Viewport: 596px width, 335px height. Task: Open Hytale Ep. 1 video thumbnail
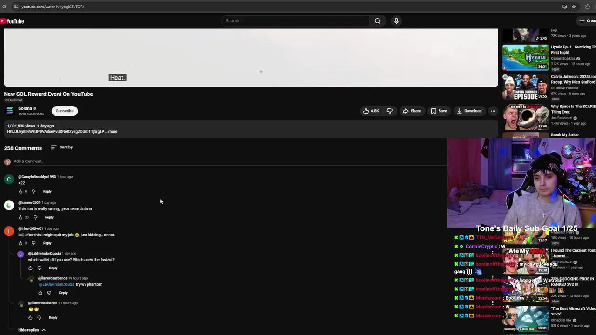[x=525, y=57]
